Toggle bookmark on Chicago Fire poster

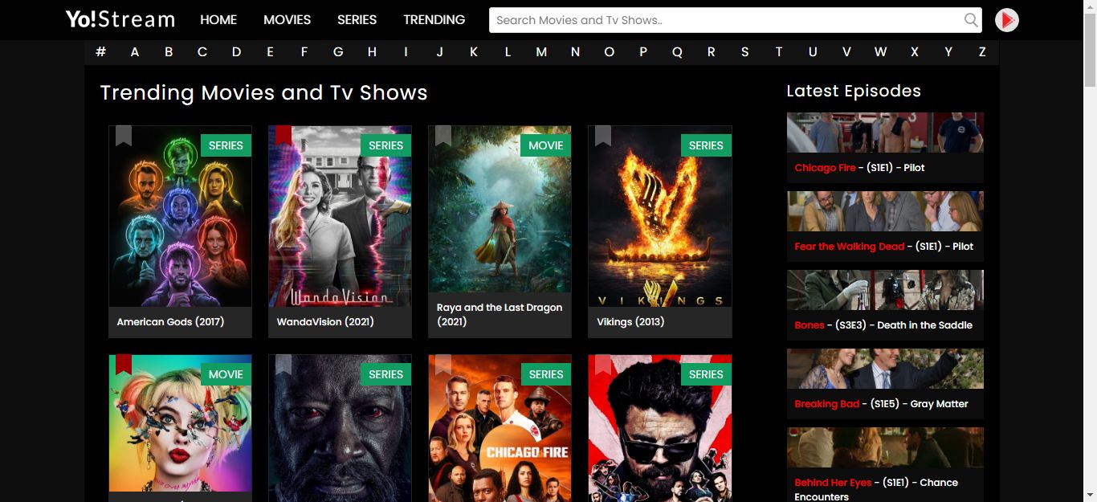[443, 365]
